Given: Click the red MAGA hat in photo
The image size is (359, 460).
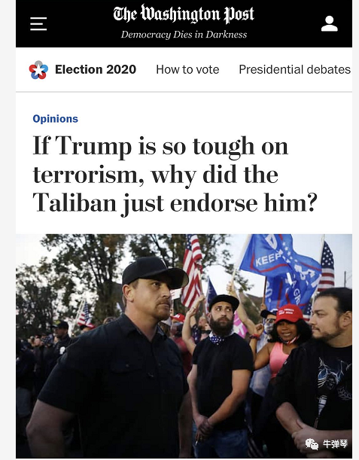Looking at the screenshot, I should [x=289, y=313].
